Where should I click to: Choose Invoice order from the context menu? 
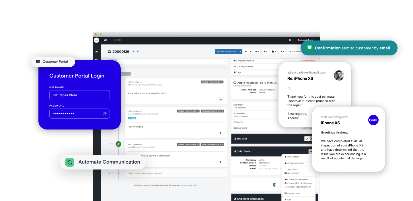[293, 193]
